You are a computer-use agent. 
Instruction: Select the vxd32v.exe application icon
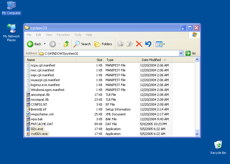[28, 134]
